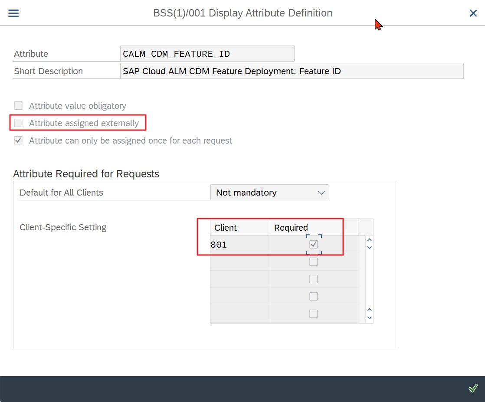Click the Attribute name input field

click(x=207, y=54)
